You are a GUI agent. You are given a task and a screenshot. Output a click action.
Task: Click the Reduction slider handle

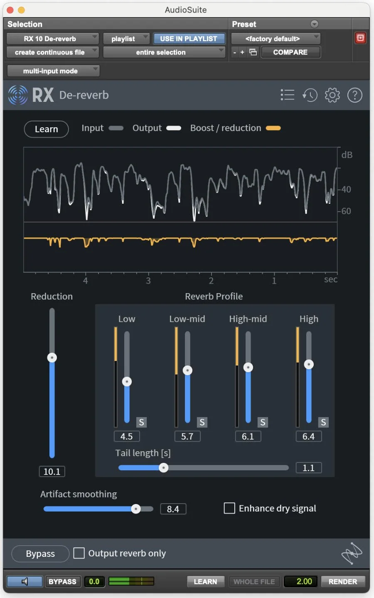52,358
